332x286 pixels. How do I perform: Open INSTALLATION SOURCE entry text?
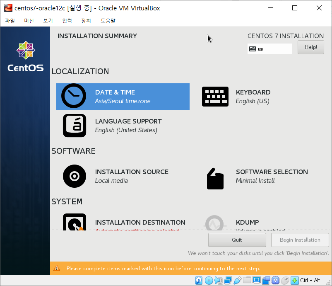(x=132, y=176)
